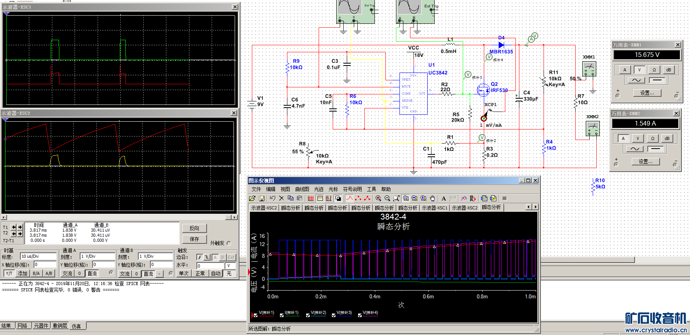Click the zoom in magnifier icon
Image resolution: width=690 pixels, height=335 pixels.
point(378,199)
